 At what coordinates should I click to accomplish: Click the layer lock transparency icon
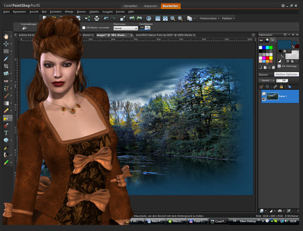(281, 86)
